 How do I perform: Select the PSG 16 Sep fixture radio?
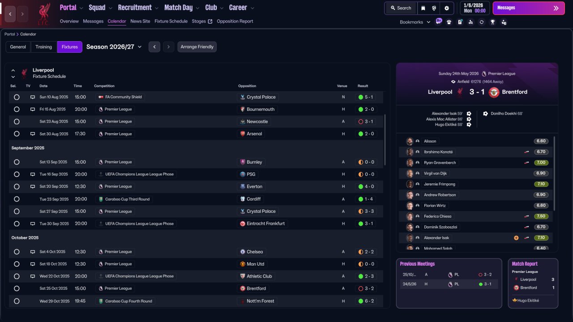point(17,174)
